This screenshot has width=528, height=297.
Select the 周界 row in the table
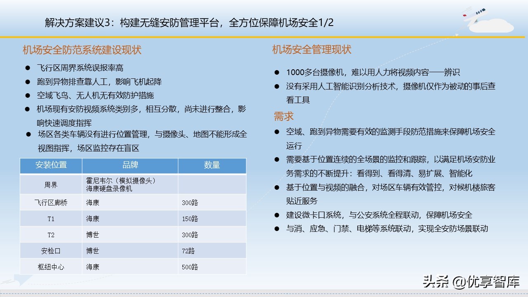pyautogui.click(x=51, y=184)
